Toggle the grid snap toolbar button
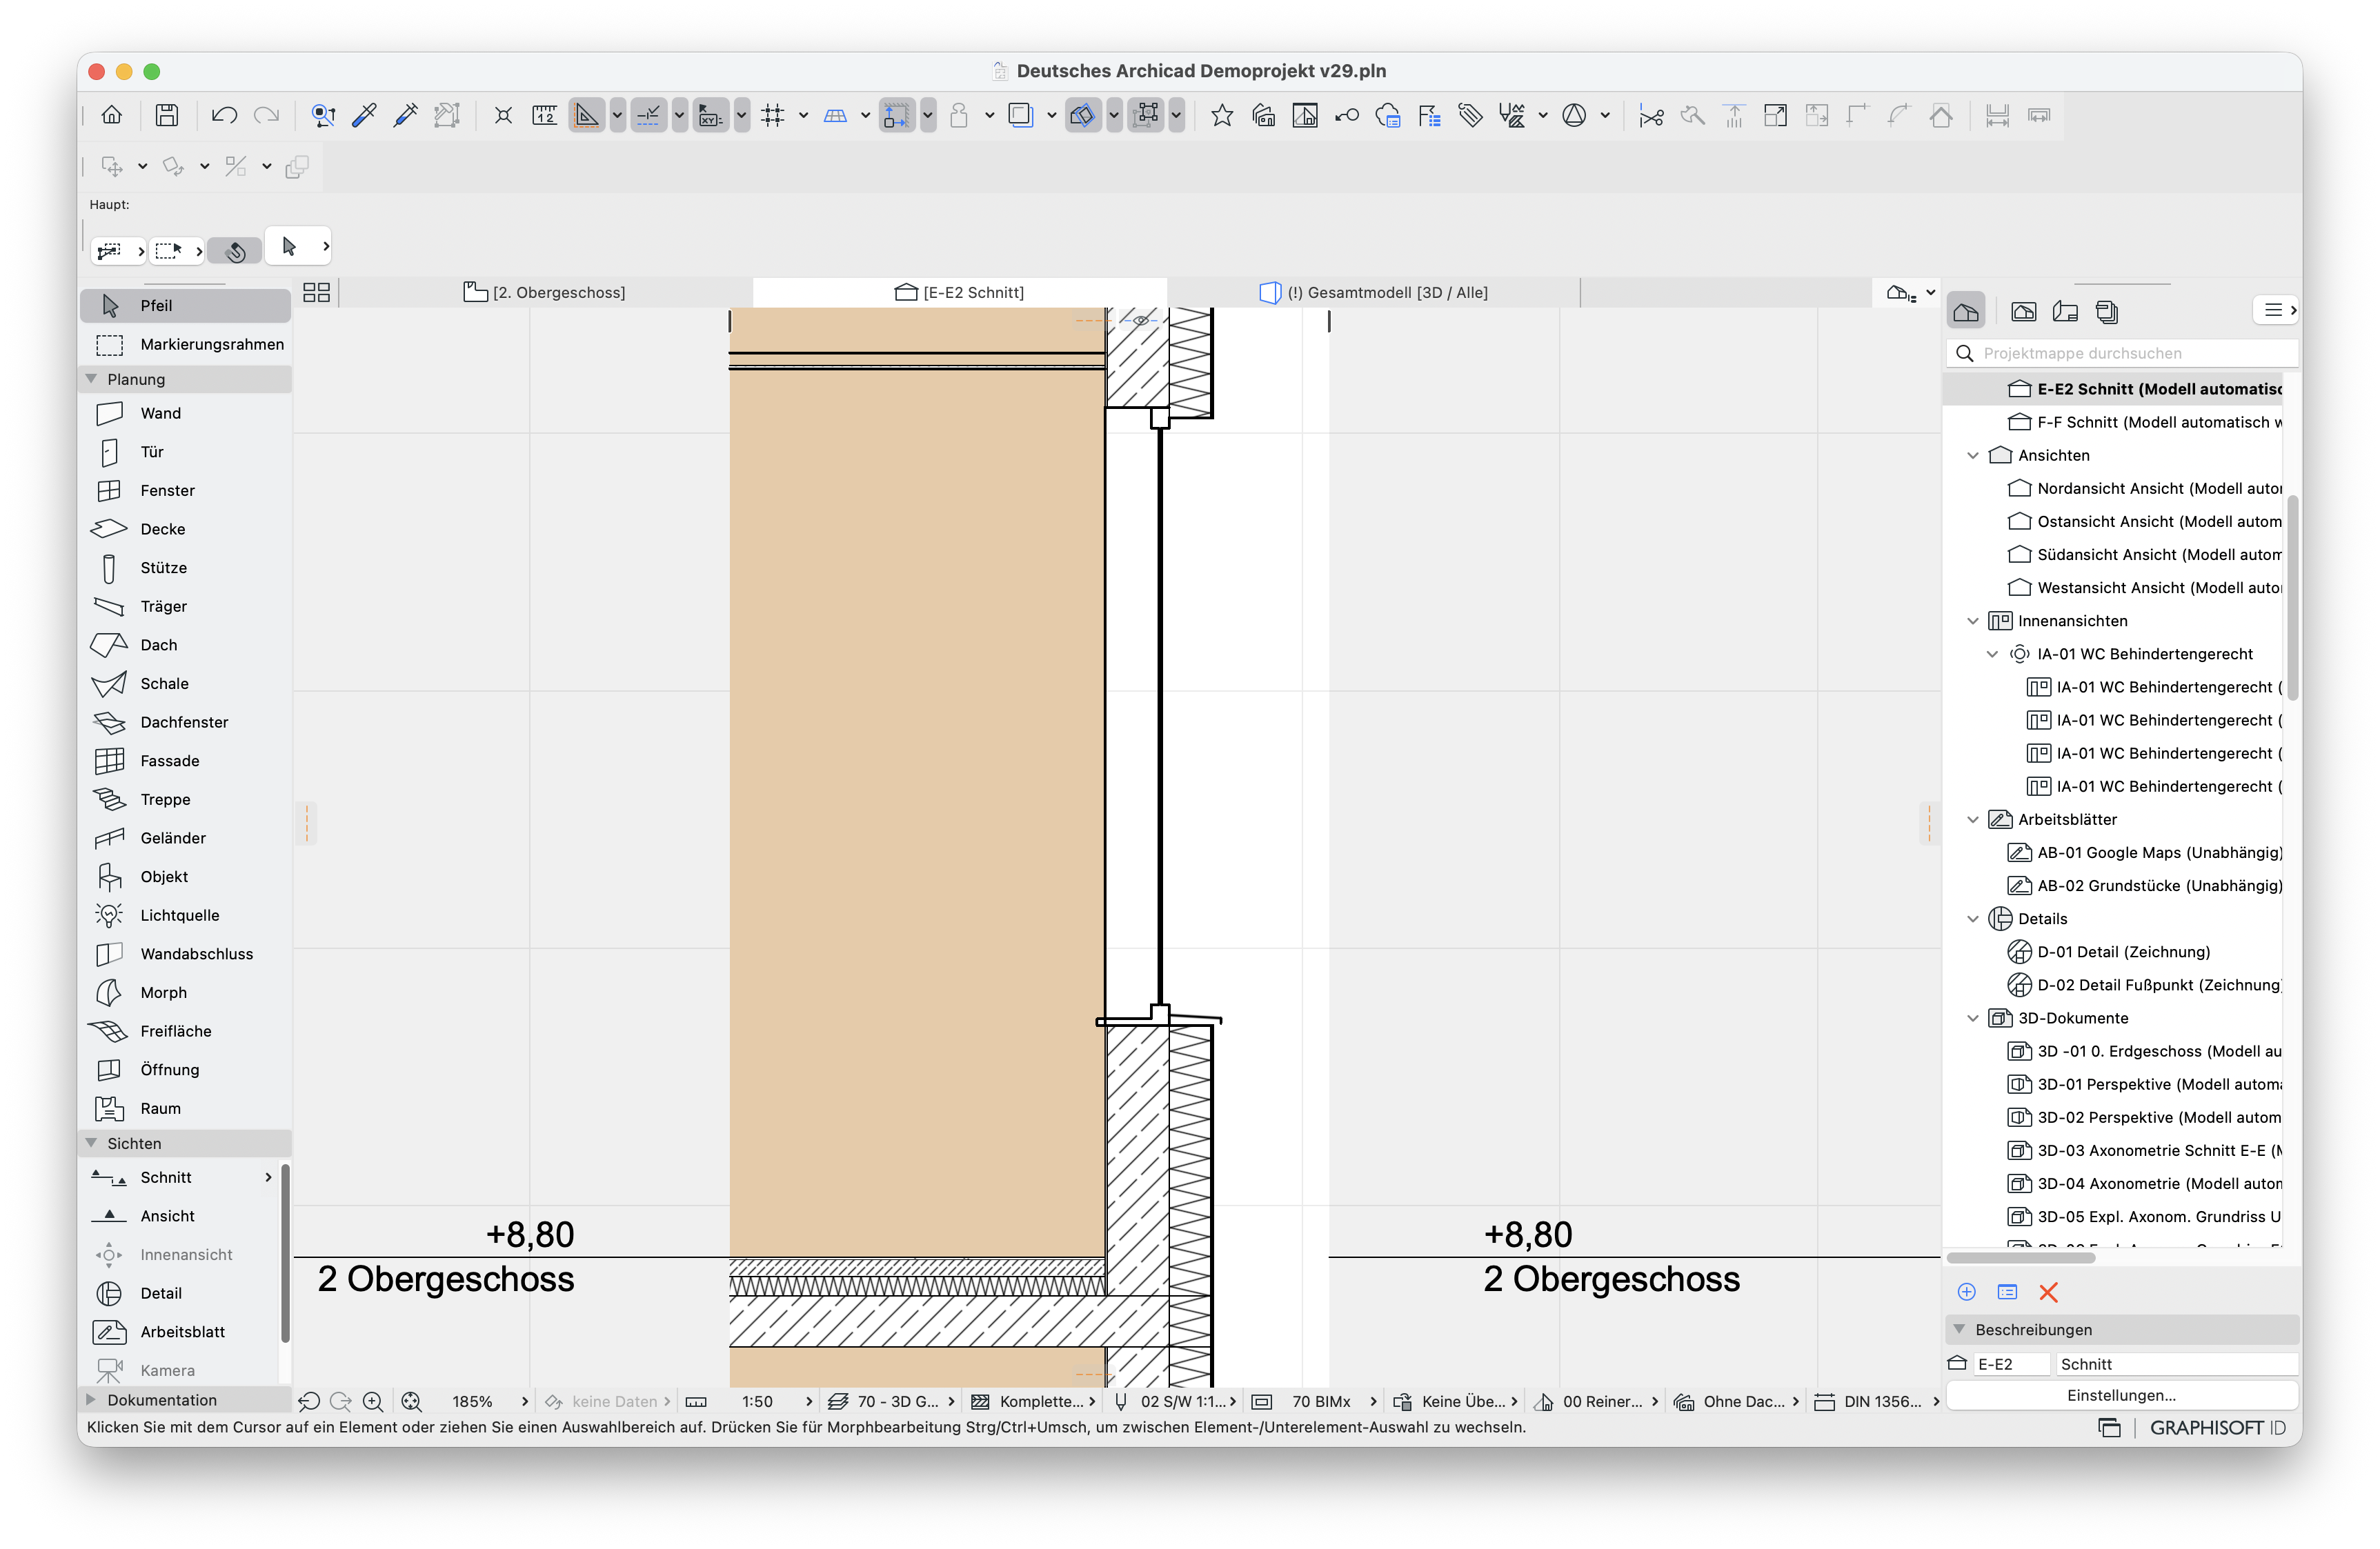 click(772, 115)
